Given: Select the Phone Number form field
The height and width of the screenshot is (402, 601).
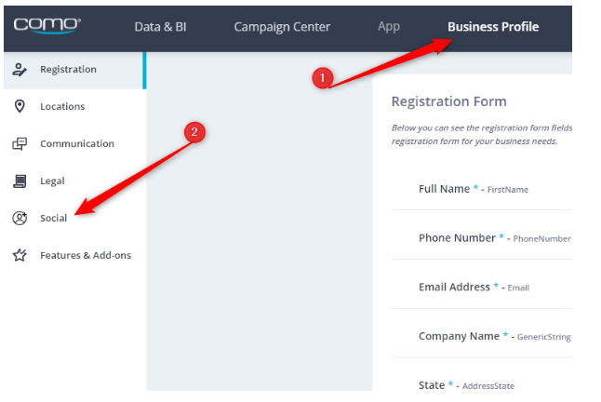Looking at the screenshot, I should (481, 238).
